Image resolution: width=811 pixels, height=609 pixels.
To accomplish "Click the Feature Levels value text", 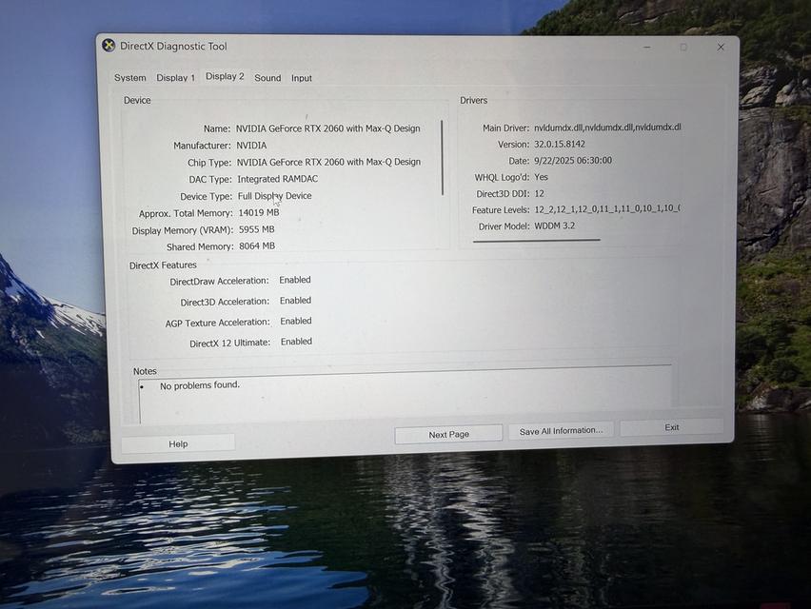I will click(606, 209).
